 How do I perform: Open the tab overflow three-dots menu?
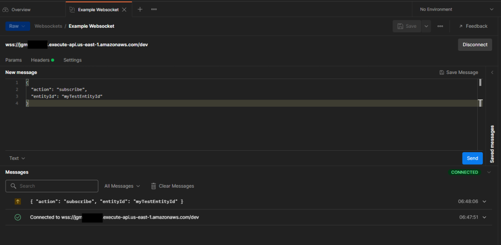point(154,9)
